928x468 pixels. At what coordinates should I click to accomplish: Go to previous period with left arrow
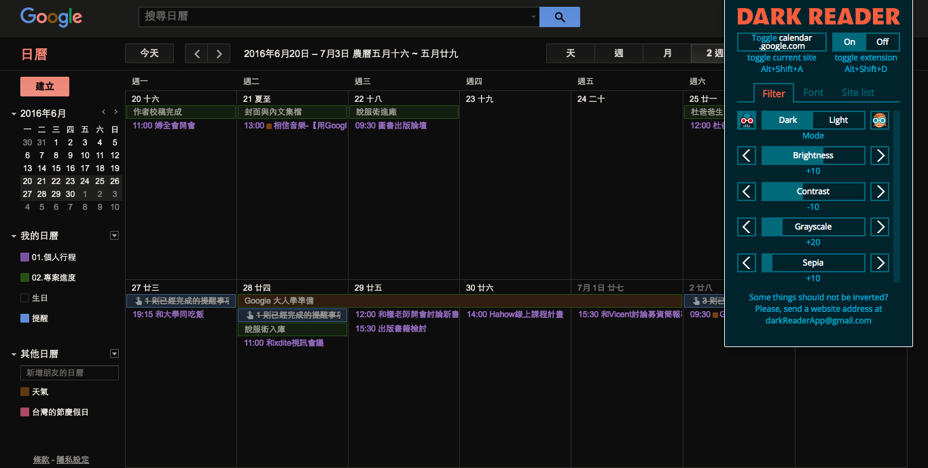197,54
